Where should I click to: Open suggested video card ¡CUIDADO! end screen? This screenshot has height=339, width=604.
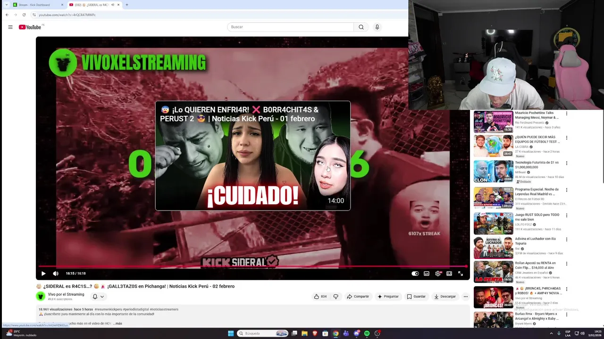coord(253,156)
